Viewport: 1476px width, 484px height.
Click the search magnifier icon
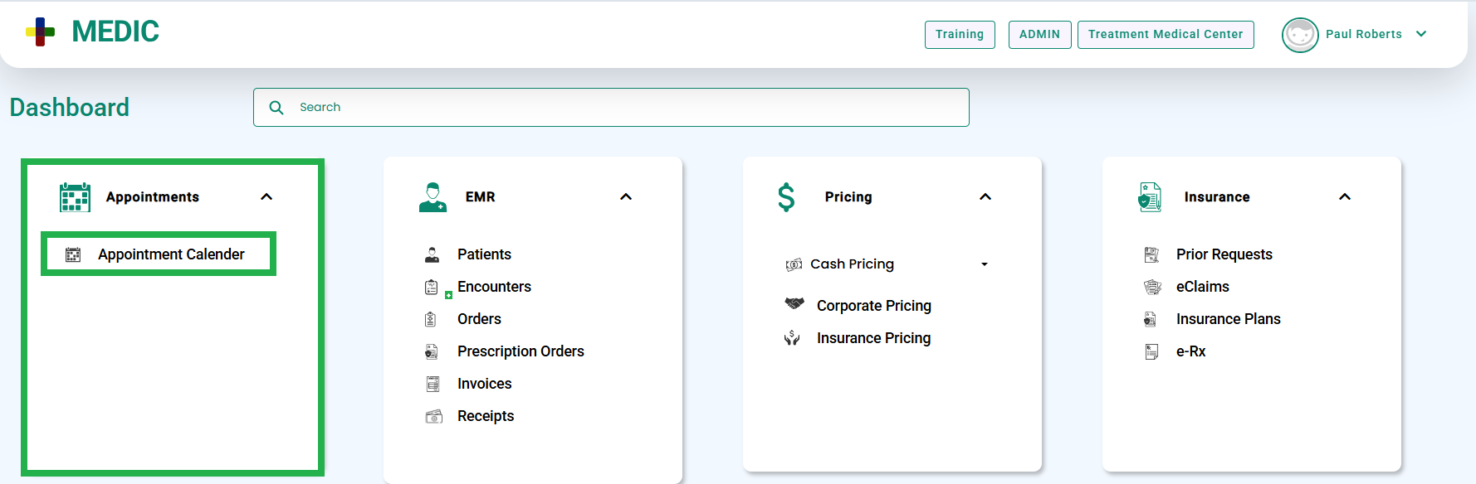[276, 108]
